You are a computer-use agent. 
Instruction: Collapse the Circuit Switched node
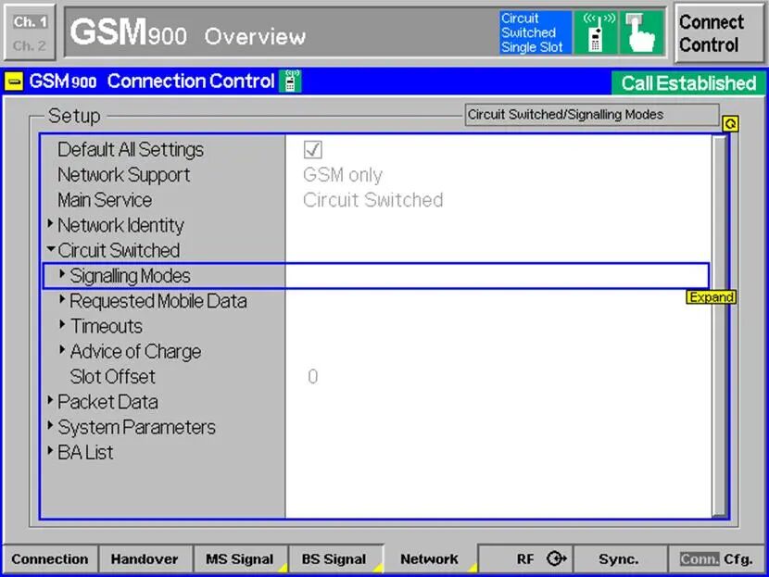click(x=51, y=249)
